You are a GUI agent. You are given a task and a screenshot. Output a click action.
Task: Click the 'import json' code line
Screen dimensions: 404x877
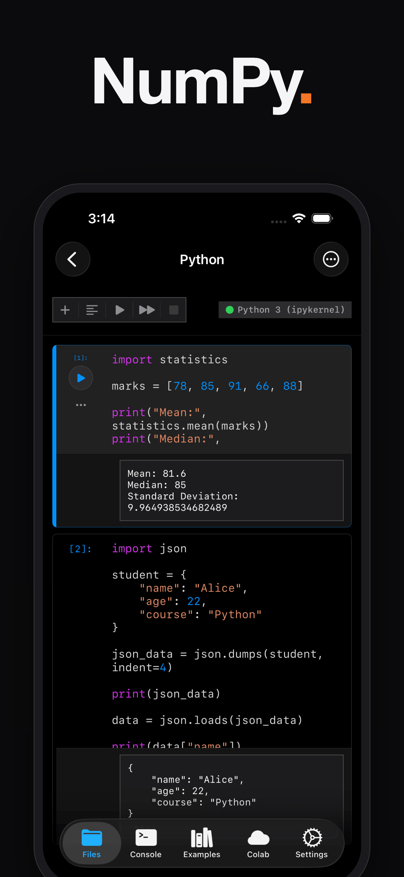tap(149, 549)
